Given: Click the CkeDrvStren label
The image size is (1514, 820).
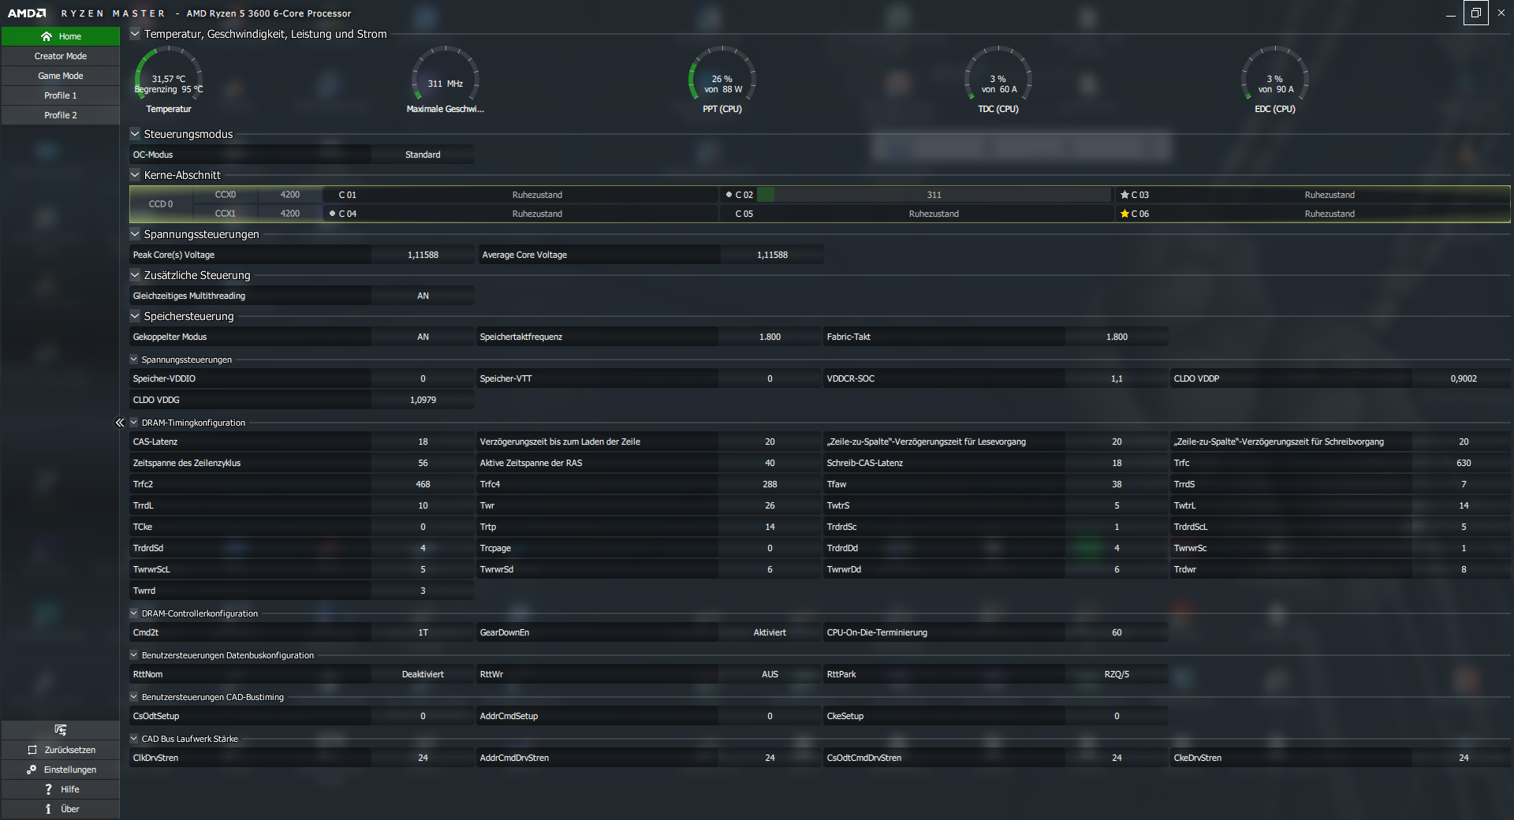Looking at the screenshot, I should point(1197,758).
